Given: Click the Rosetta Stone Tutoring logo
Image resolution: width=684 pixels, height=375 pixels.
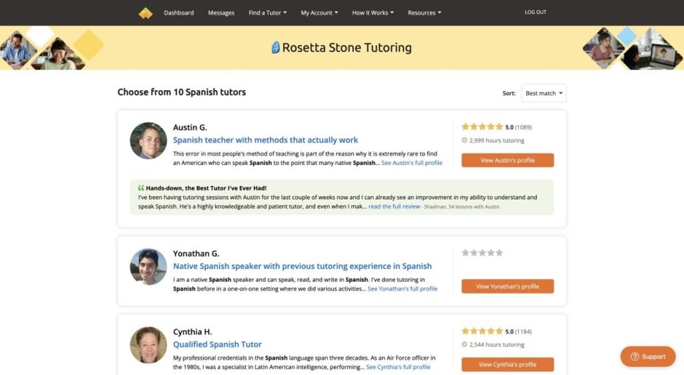Looking at the screenshot, I should pos(341,47).
